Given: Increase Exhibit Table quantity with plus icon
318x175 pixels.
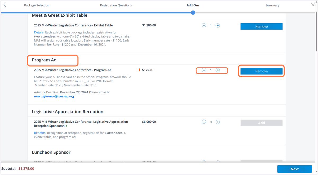Looking at the screenshot, I should click(218, 25).
